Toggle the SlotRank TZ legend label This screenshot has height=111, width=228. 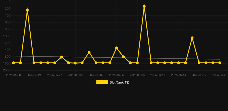[119, 82]
